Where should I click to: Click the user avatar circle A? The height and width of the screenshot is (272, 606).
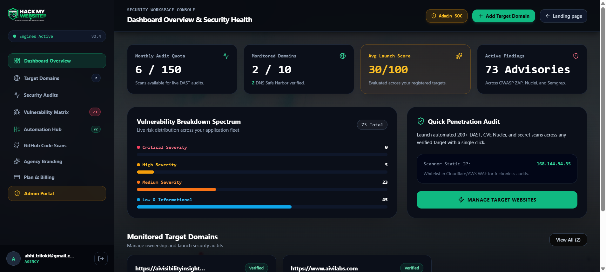coord(13,259)
